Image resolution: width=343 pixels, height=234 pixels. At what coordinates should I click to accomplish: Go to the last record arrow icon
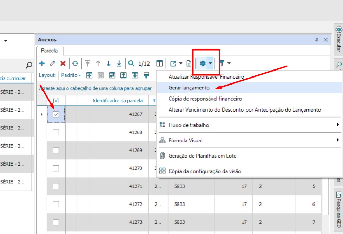pyautogui.click(x=119, y=63)
